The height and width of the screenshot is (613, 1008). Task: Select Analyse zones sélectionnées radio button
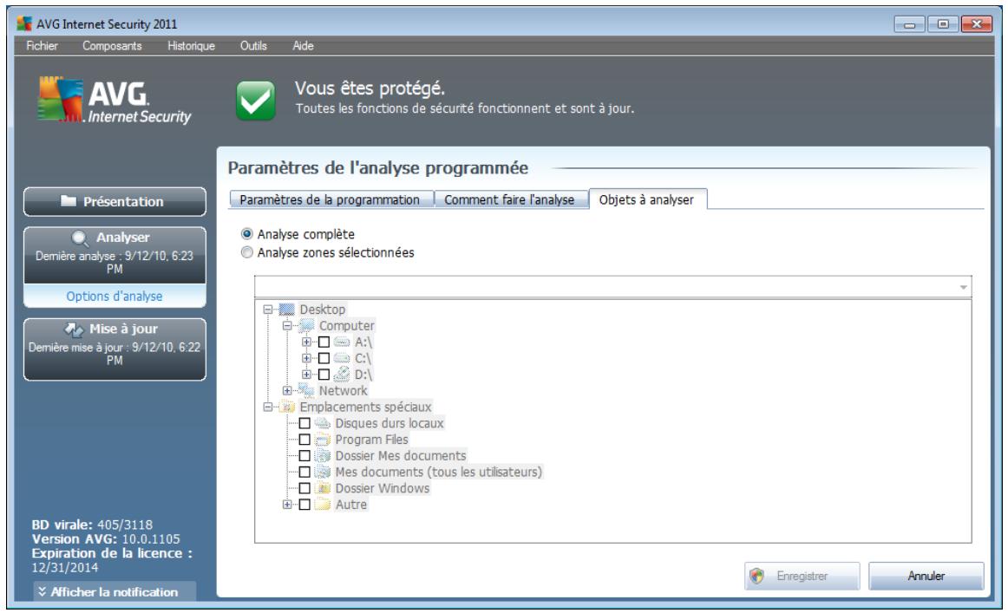click(x=247, y=252)
